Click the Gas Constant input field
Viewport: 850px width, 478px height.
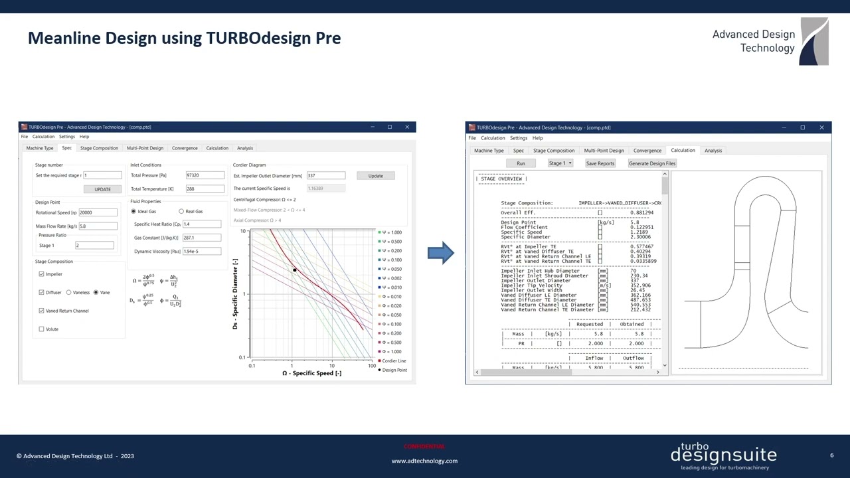pyautogui.click(x=202, y=238)
